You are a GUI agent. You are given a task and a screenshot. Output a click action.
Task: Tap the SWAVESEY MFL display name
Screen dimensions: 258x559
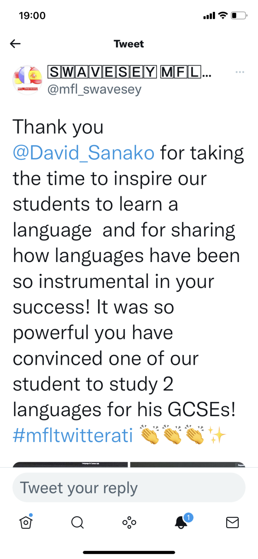click(129, 72)
